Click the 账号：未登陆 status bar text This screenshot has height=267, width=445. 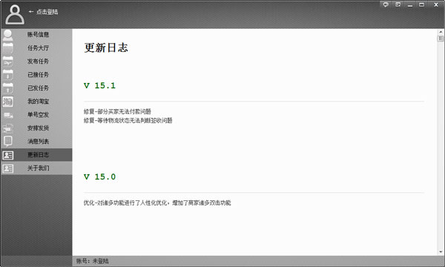pyautogui.click(x=92, y=261)
